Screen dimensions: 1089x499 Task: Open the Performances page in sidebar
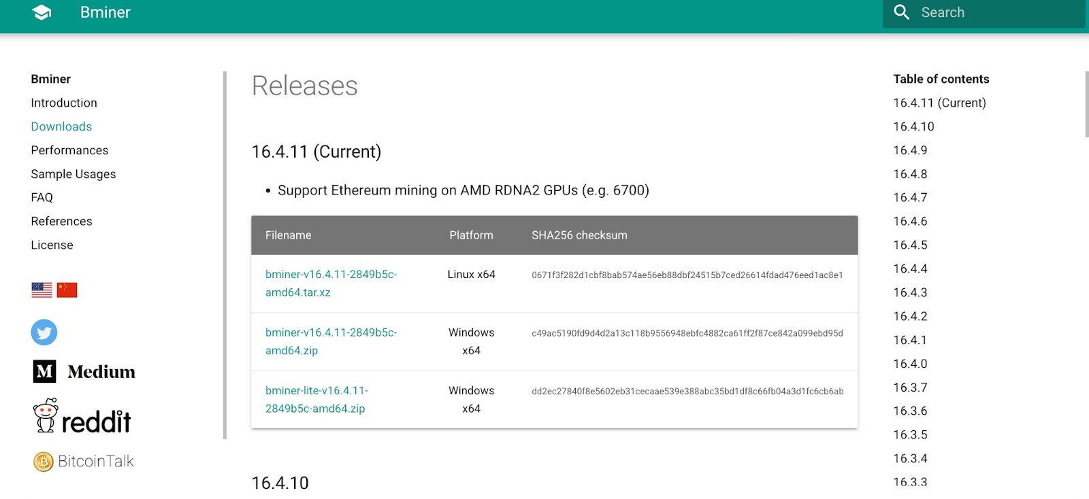(69, 150)
